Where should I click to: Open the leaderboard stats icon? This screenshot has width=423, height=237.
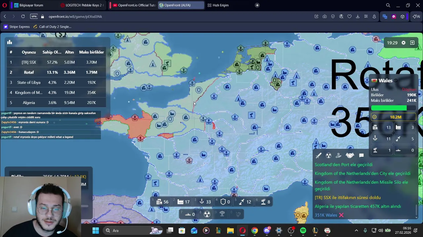10,42
